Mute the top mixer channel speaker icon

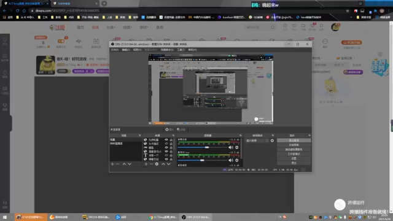[x=231, y=147]
